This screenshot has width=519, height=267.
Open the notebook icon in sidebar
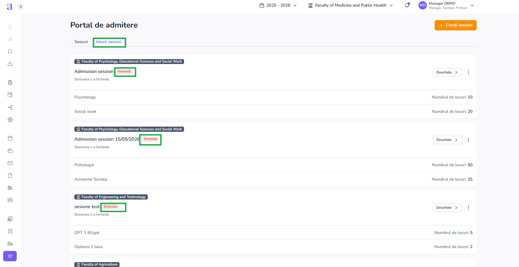(x=10, y=95)
